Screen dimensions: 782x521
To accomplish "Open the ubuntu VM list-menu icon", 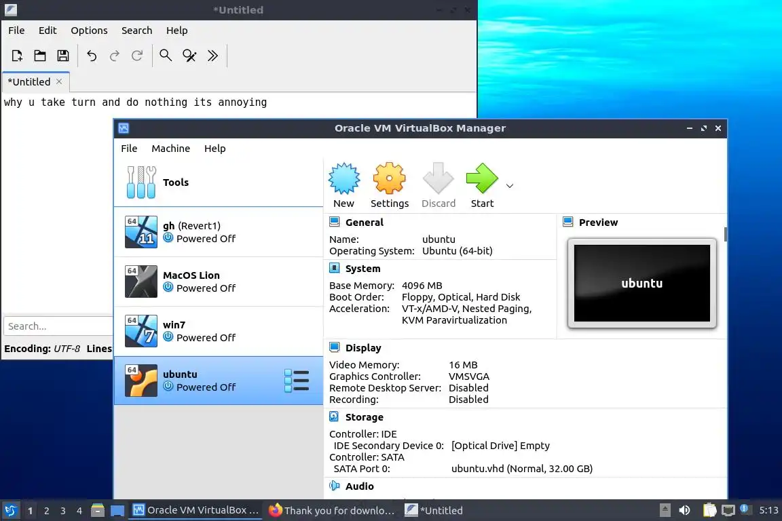I will (297, 381).
